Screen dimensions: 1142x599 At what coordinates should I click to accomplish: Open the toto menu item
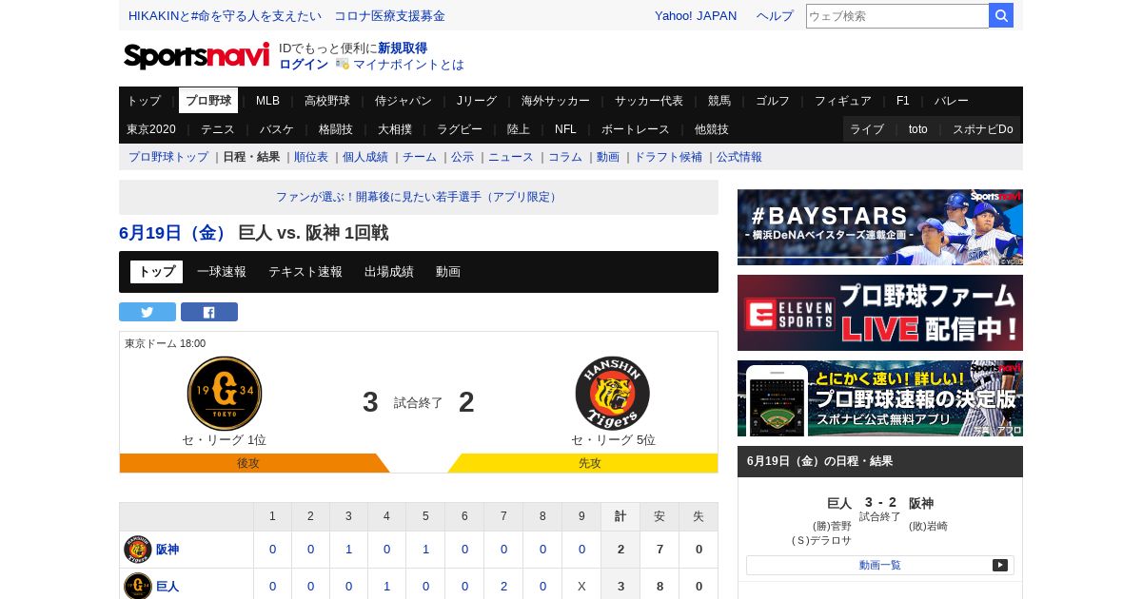918,129
